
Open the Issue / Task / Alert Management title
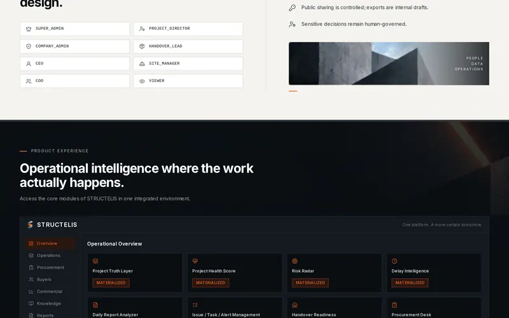[x=226, y=315]
